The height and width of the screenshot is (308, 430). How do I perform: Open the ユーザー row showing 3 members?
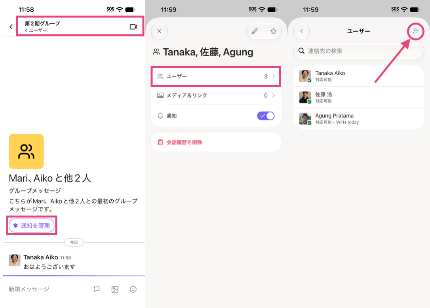pyautogui.click(x=216, y=76)
